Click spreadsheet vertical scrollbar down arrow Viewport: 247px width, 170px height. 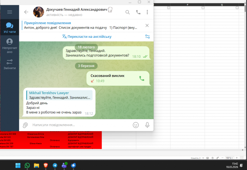(x=245, y=147)
